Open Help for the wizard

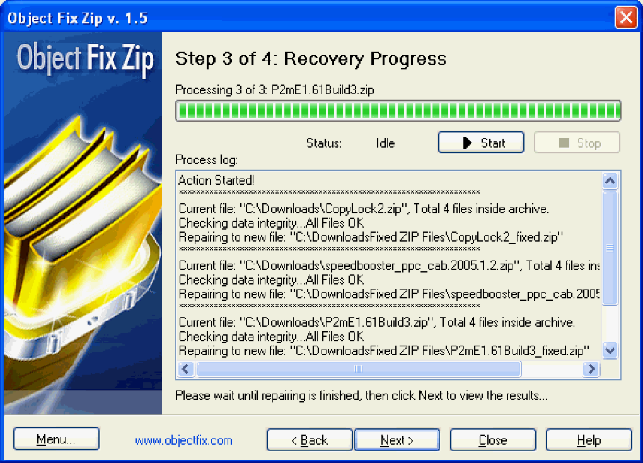pyautogui.click(x=589, y=440)
